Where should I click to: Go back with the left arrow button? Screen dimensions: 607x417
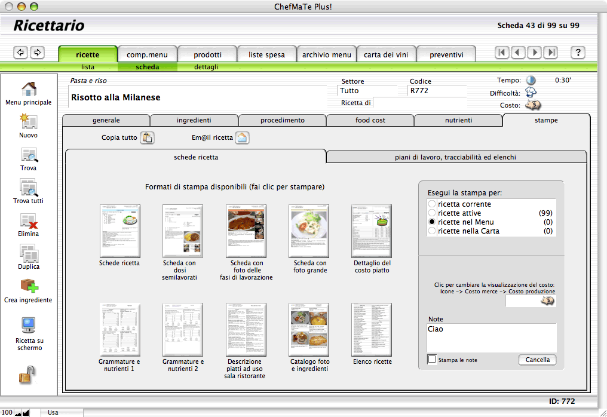tap(20, 52)
